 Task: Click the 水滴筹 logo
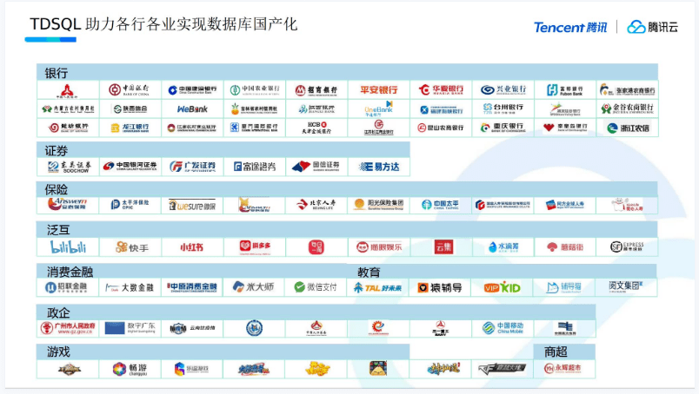503,247
